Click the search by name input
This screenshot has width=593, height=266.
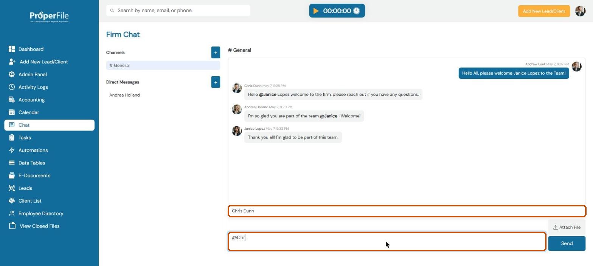178,11
